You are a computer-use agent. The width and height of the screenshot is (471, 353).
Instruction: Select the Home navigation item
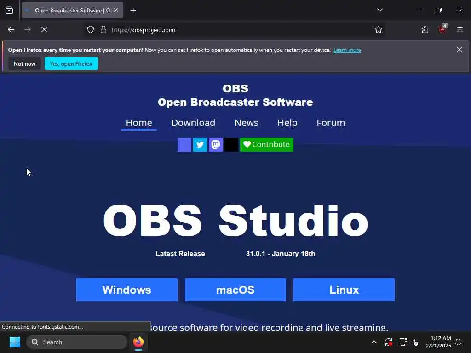(x=139, y=123)
